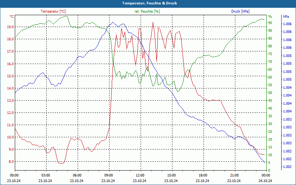Click the 15:00 time axis label

(x=171, y=175)
